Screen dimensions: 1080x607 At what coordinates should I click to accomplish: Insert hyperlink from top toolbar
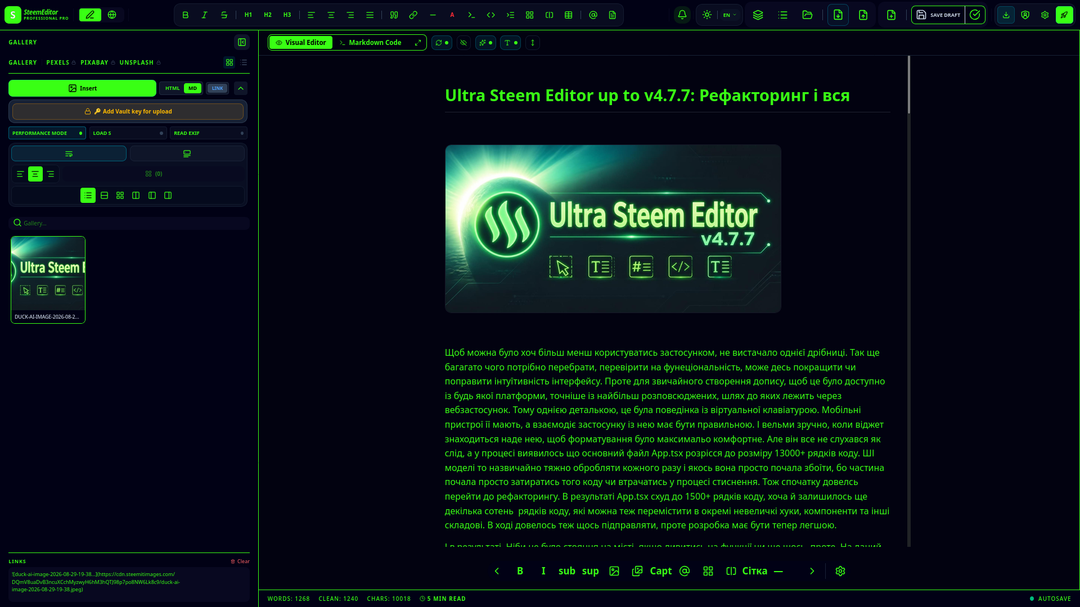pyautogui.click(x=413, y=15)
